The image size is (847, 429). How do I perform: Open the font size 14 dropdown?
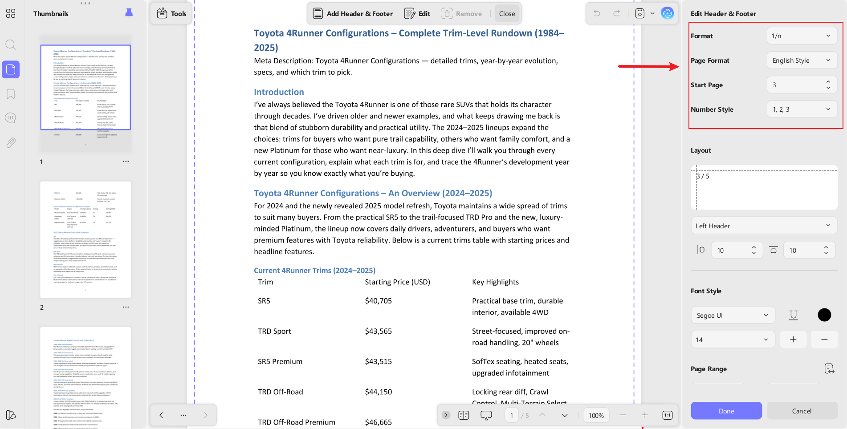click(733, 340)
